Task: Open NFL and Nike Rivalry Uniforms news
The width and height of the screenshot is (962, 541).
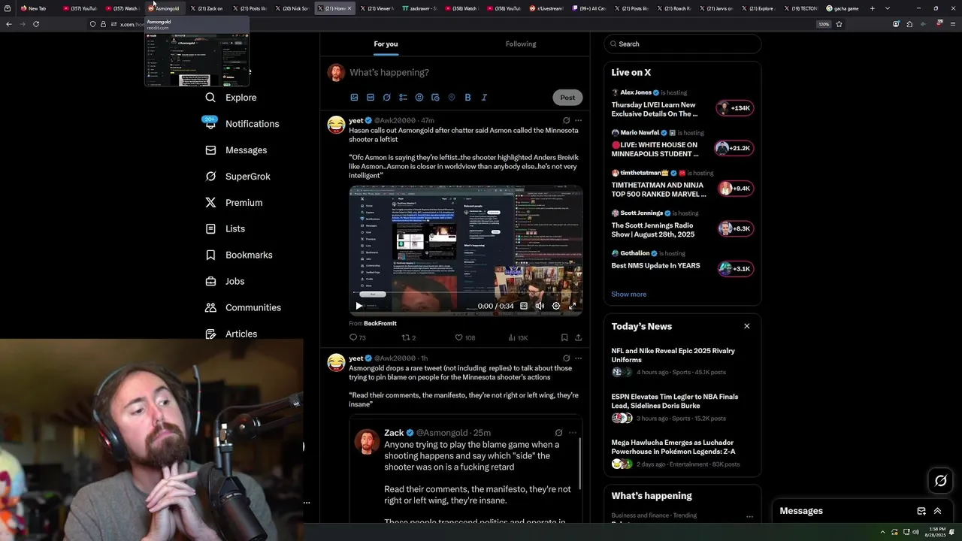Action: pos(682,361)
